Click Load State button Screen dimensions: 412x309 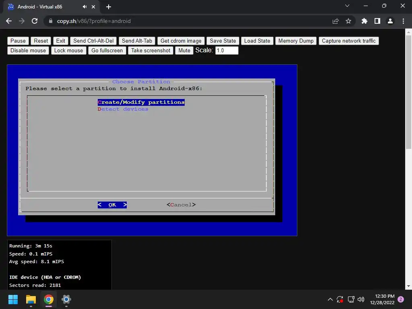tap(257, 41)
